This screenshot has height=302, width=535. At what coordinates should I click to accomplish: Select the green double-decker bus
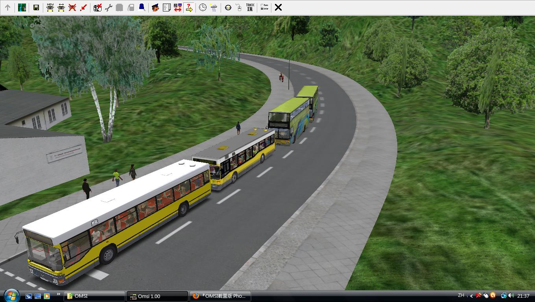[x=290, y=121]
